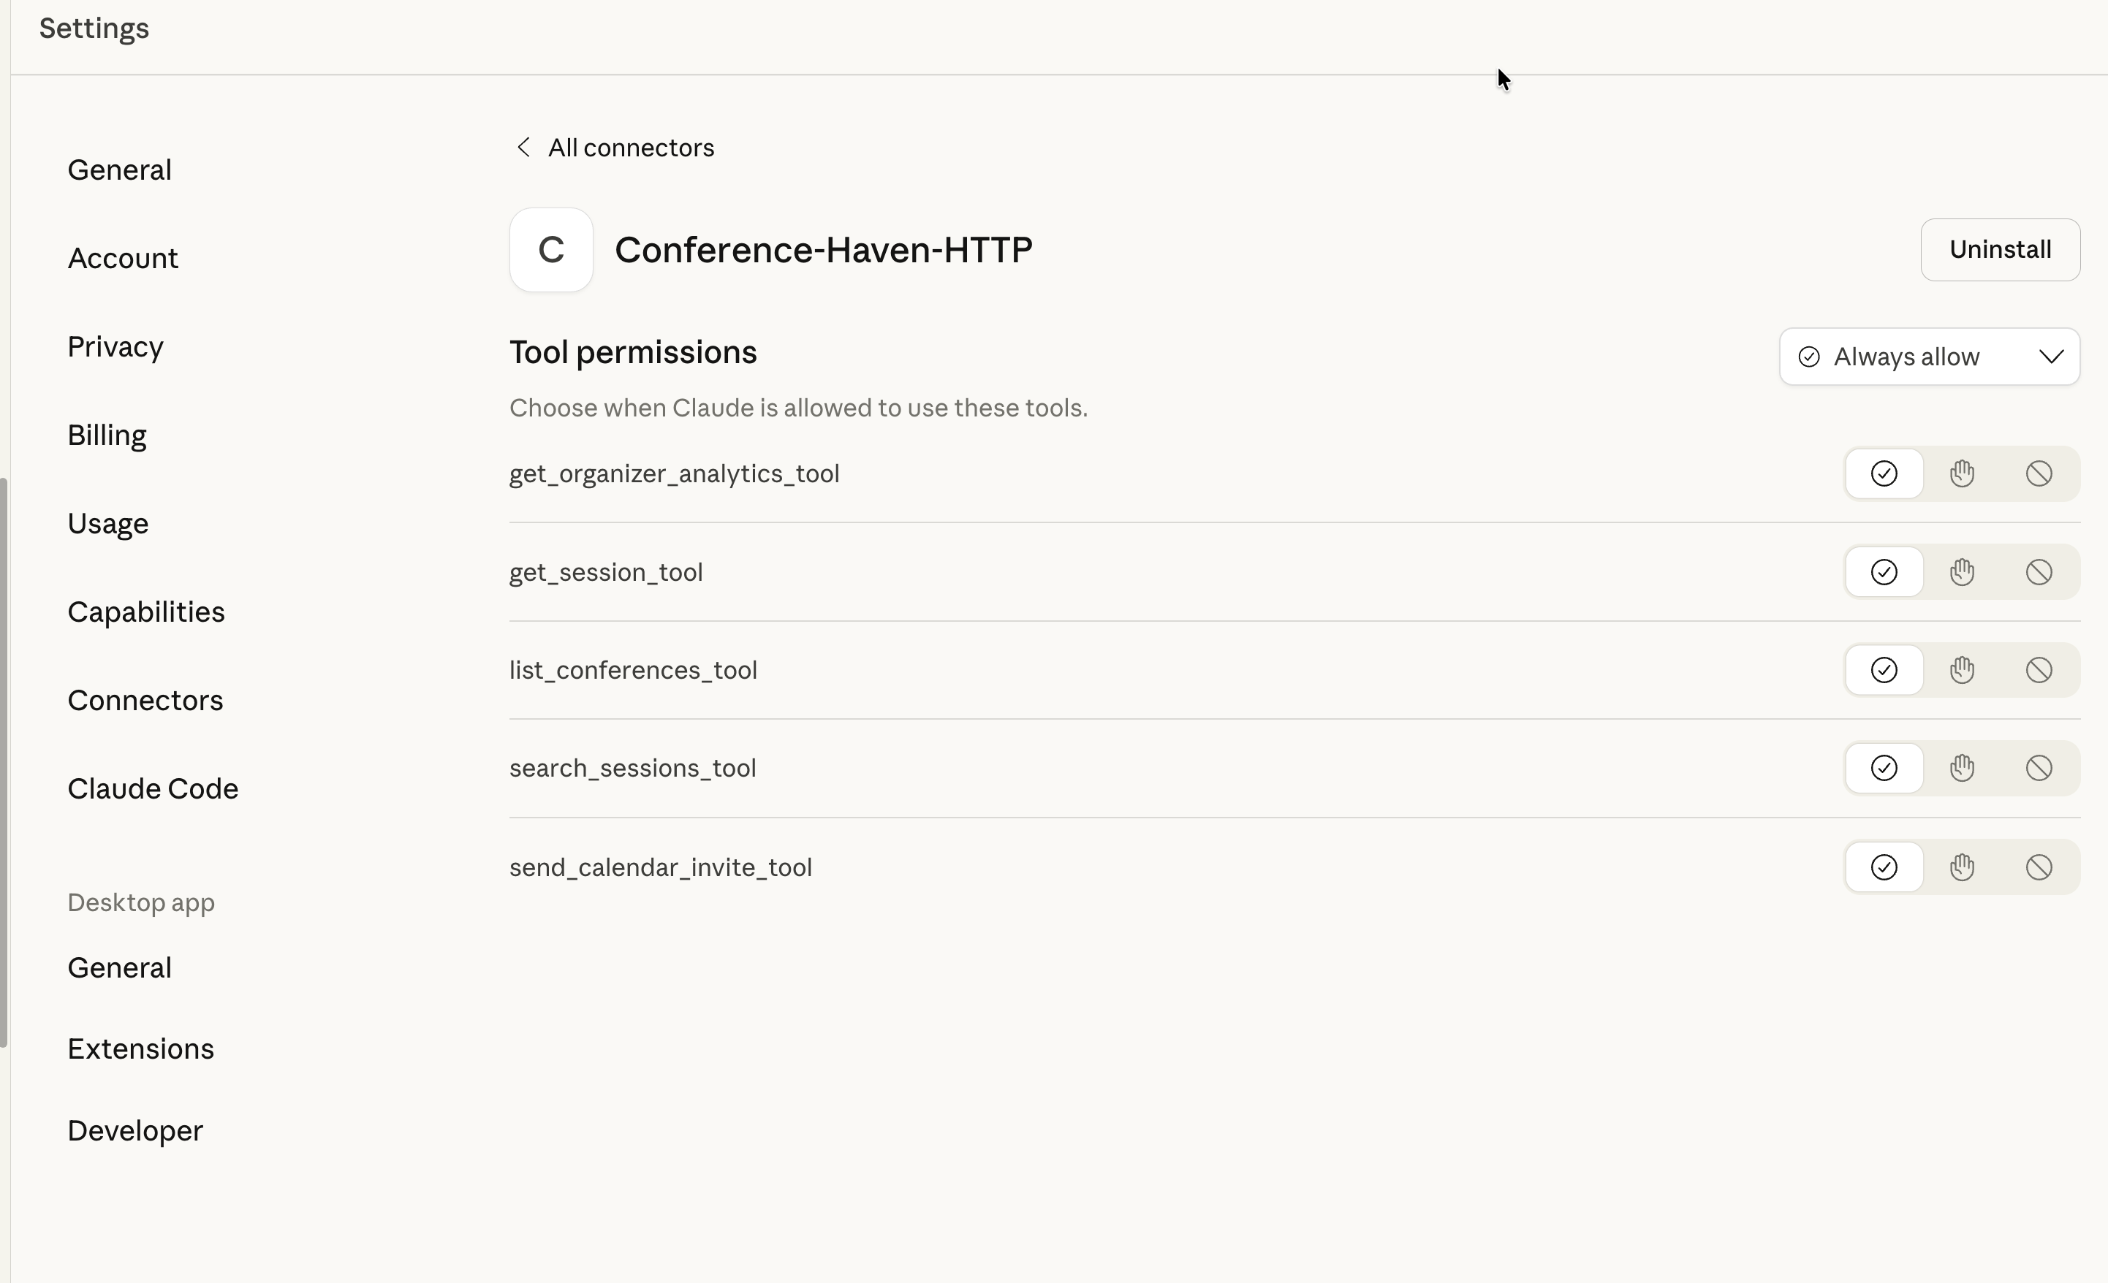Ask permission for get_organizer_analytics_tool
This screenshot has width=2108, height=1283.
1962,473
